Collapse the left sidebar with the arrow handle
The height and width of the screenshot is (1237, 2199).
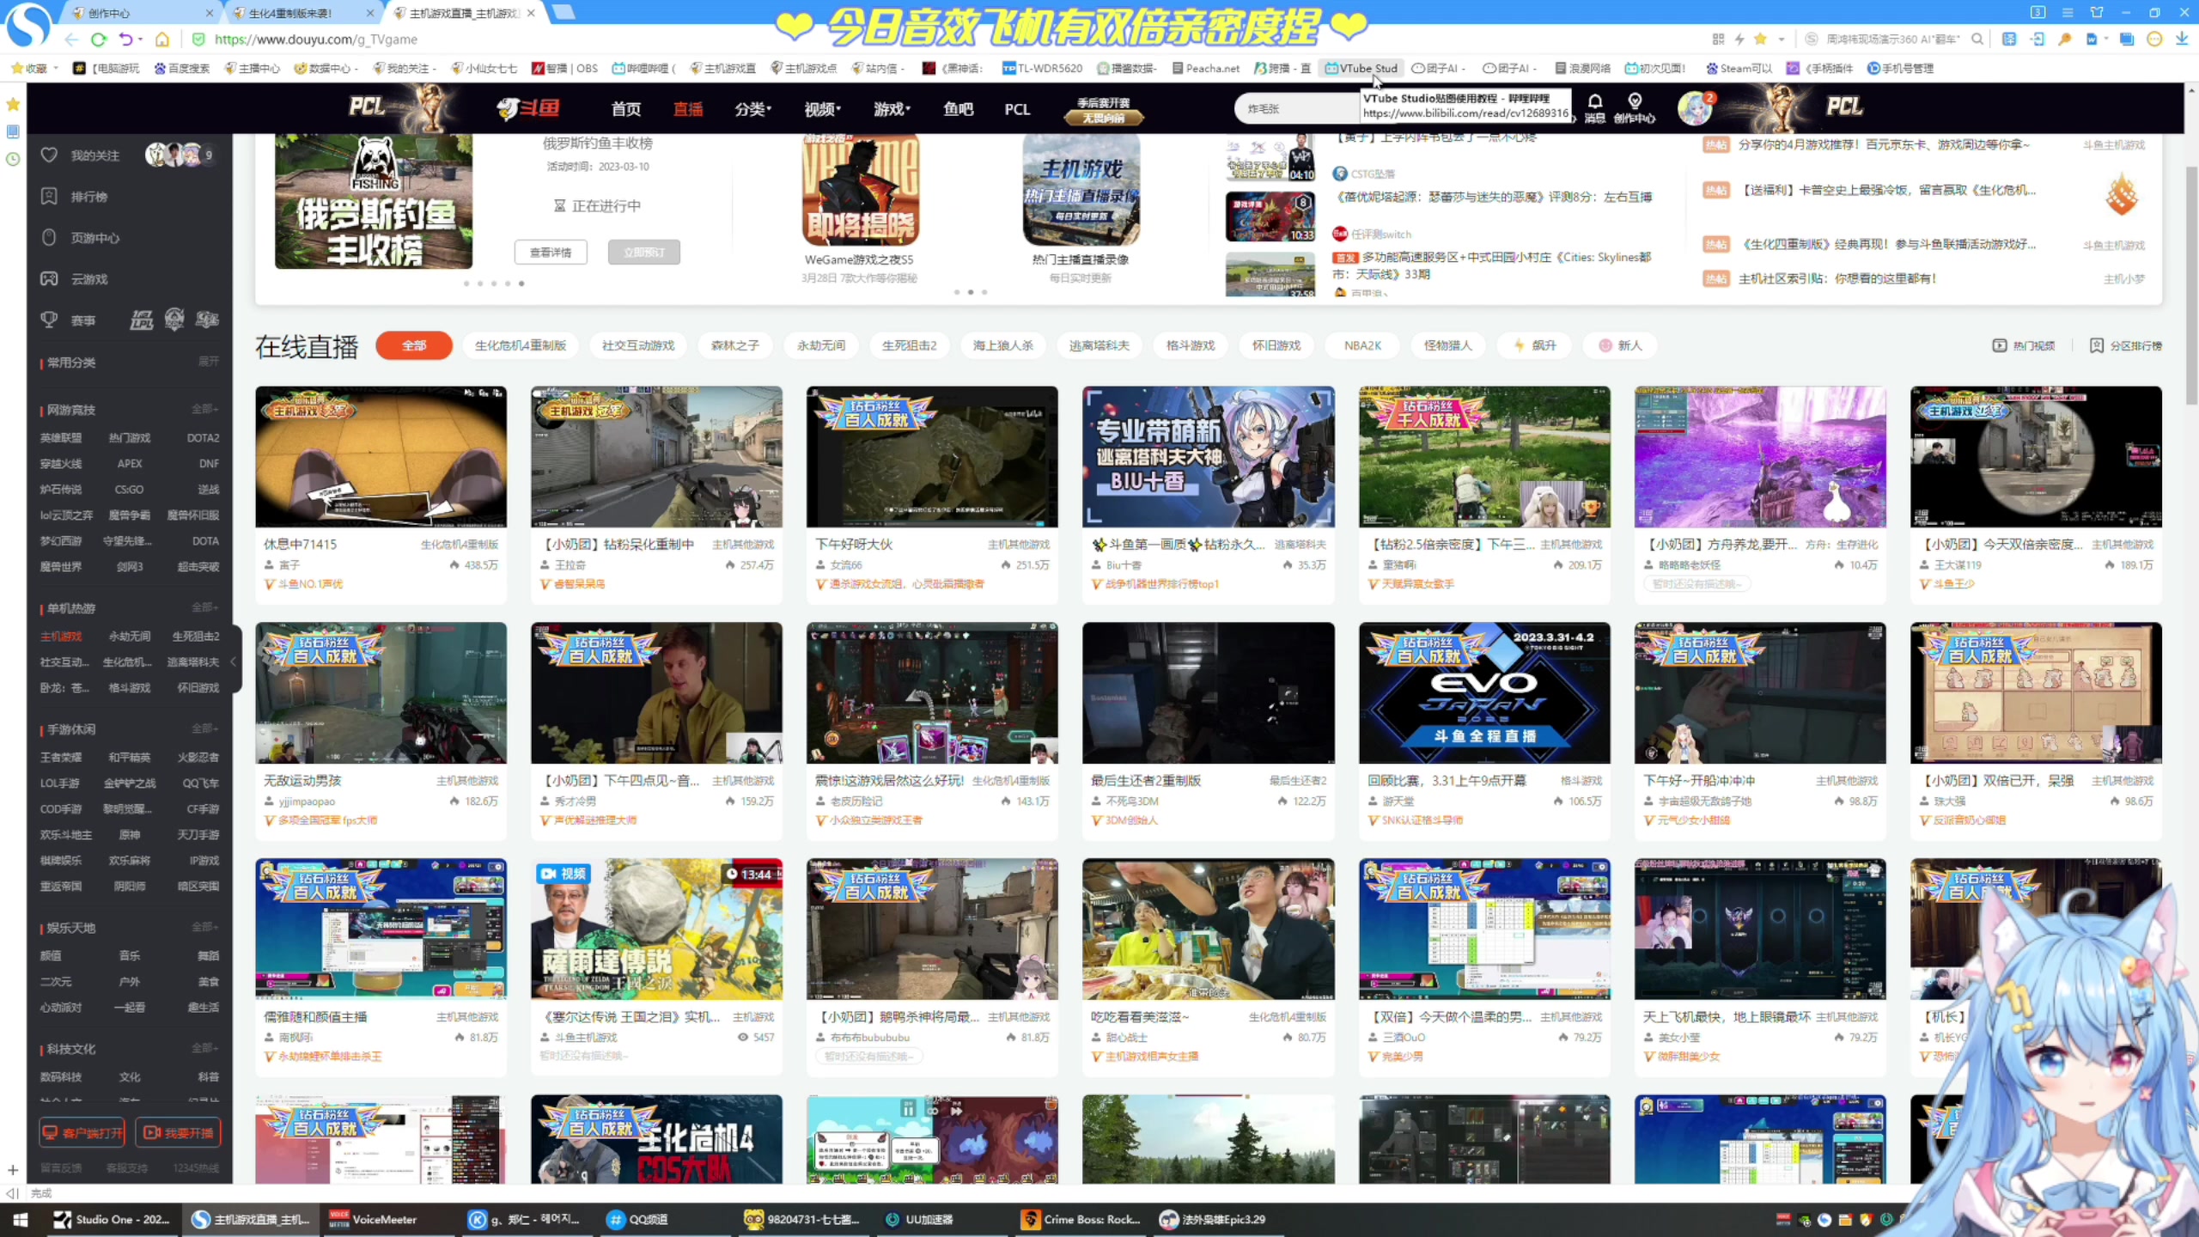coord(234,661)
